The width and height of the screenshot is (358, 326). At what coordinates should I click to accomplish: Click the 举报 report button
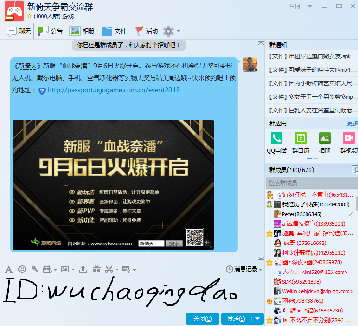coord(294,6)
